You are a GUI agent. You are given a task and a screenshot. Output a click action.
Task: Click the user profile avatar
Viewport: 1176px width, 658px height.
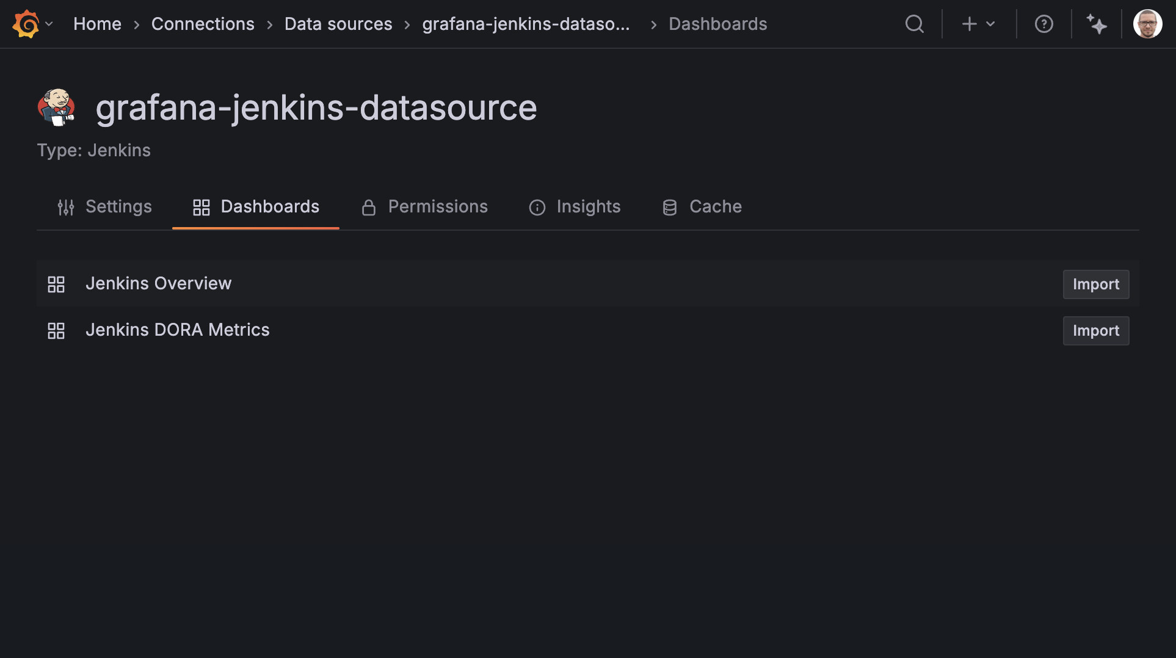tap(1148, 24)
